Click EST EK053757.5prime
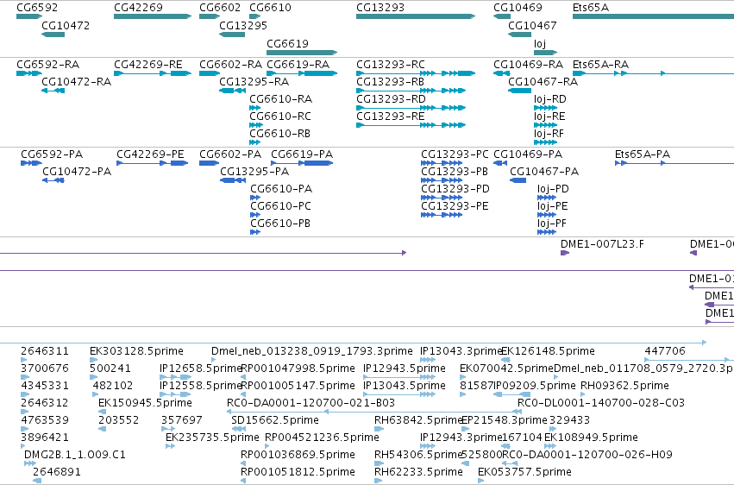 [524, 472]
